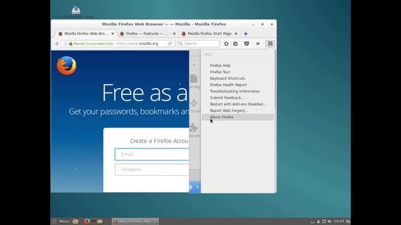Click the volume speaker tray icon
The height and width of the screenshot is (225, 401).
[330, 221]
